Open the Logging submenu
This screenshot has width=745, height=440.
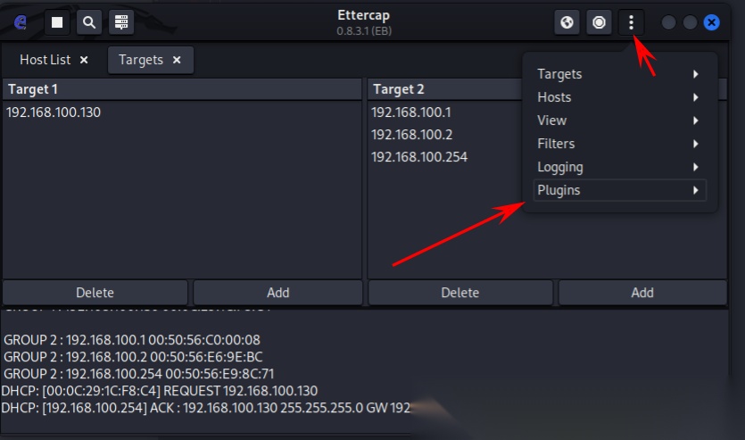pos(619,167)
